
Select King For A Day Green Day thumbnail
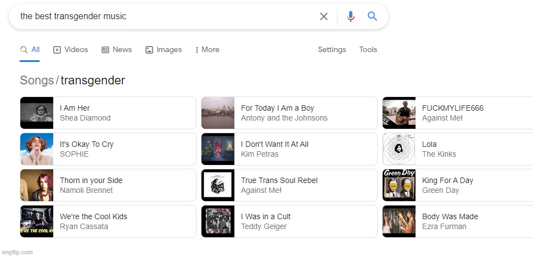(399, 185)
